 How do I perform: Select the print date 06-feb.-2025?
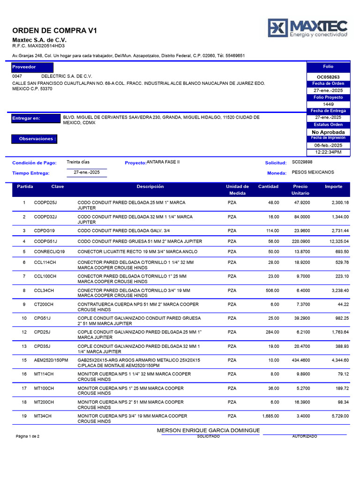[328, 145]
